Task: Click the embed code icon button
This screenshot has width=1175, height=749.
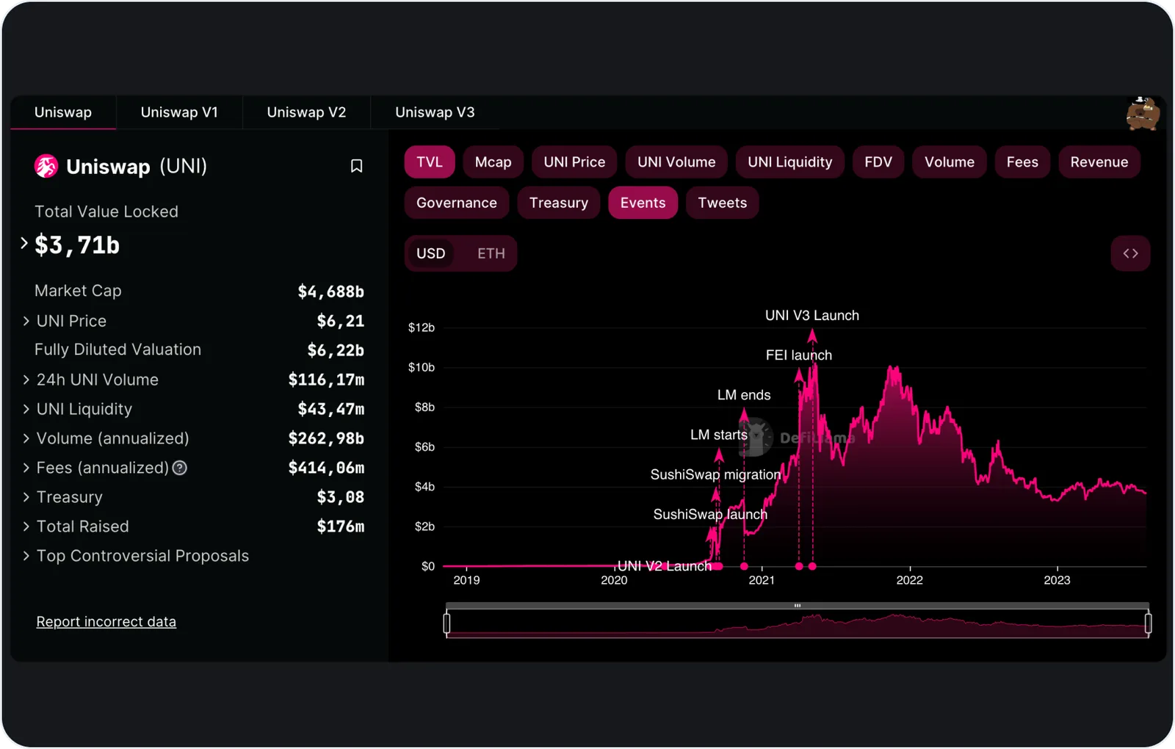Action: pyautogui.click(x=1130, y=253)
